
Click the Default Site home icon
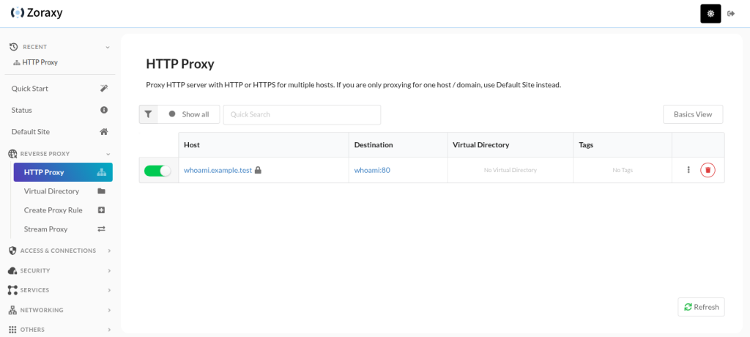click(x=103, y=132)
